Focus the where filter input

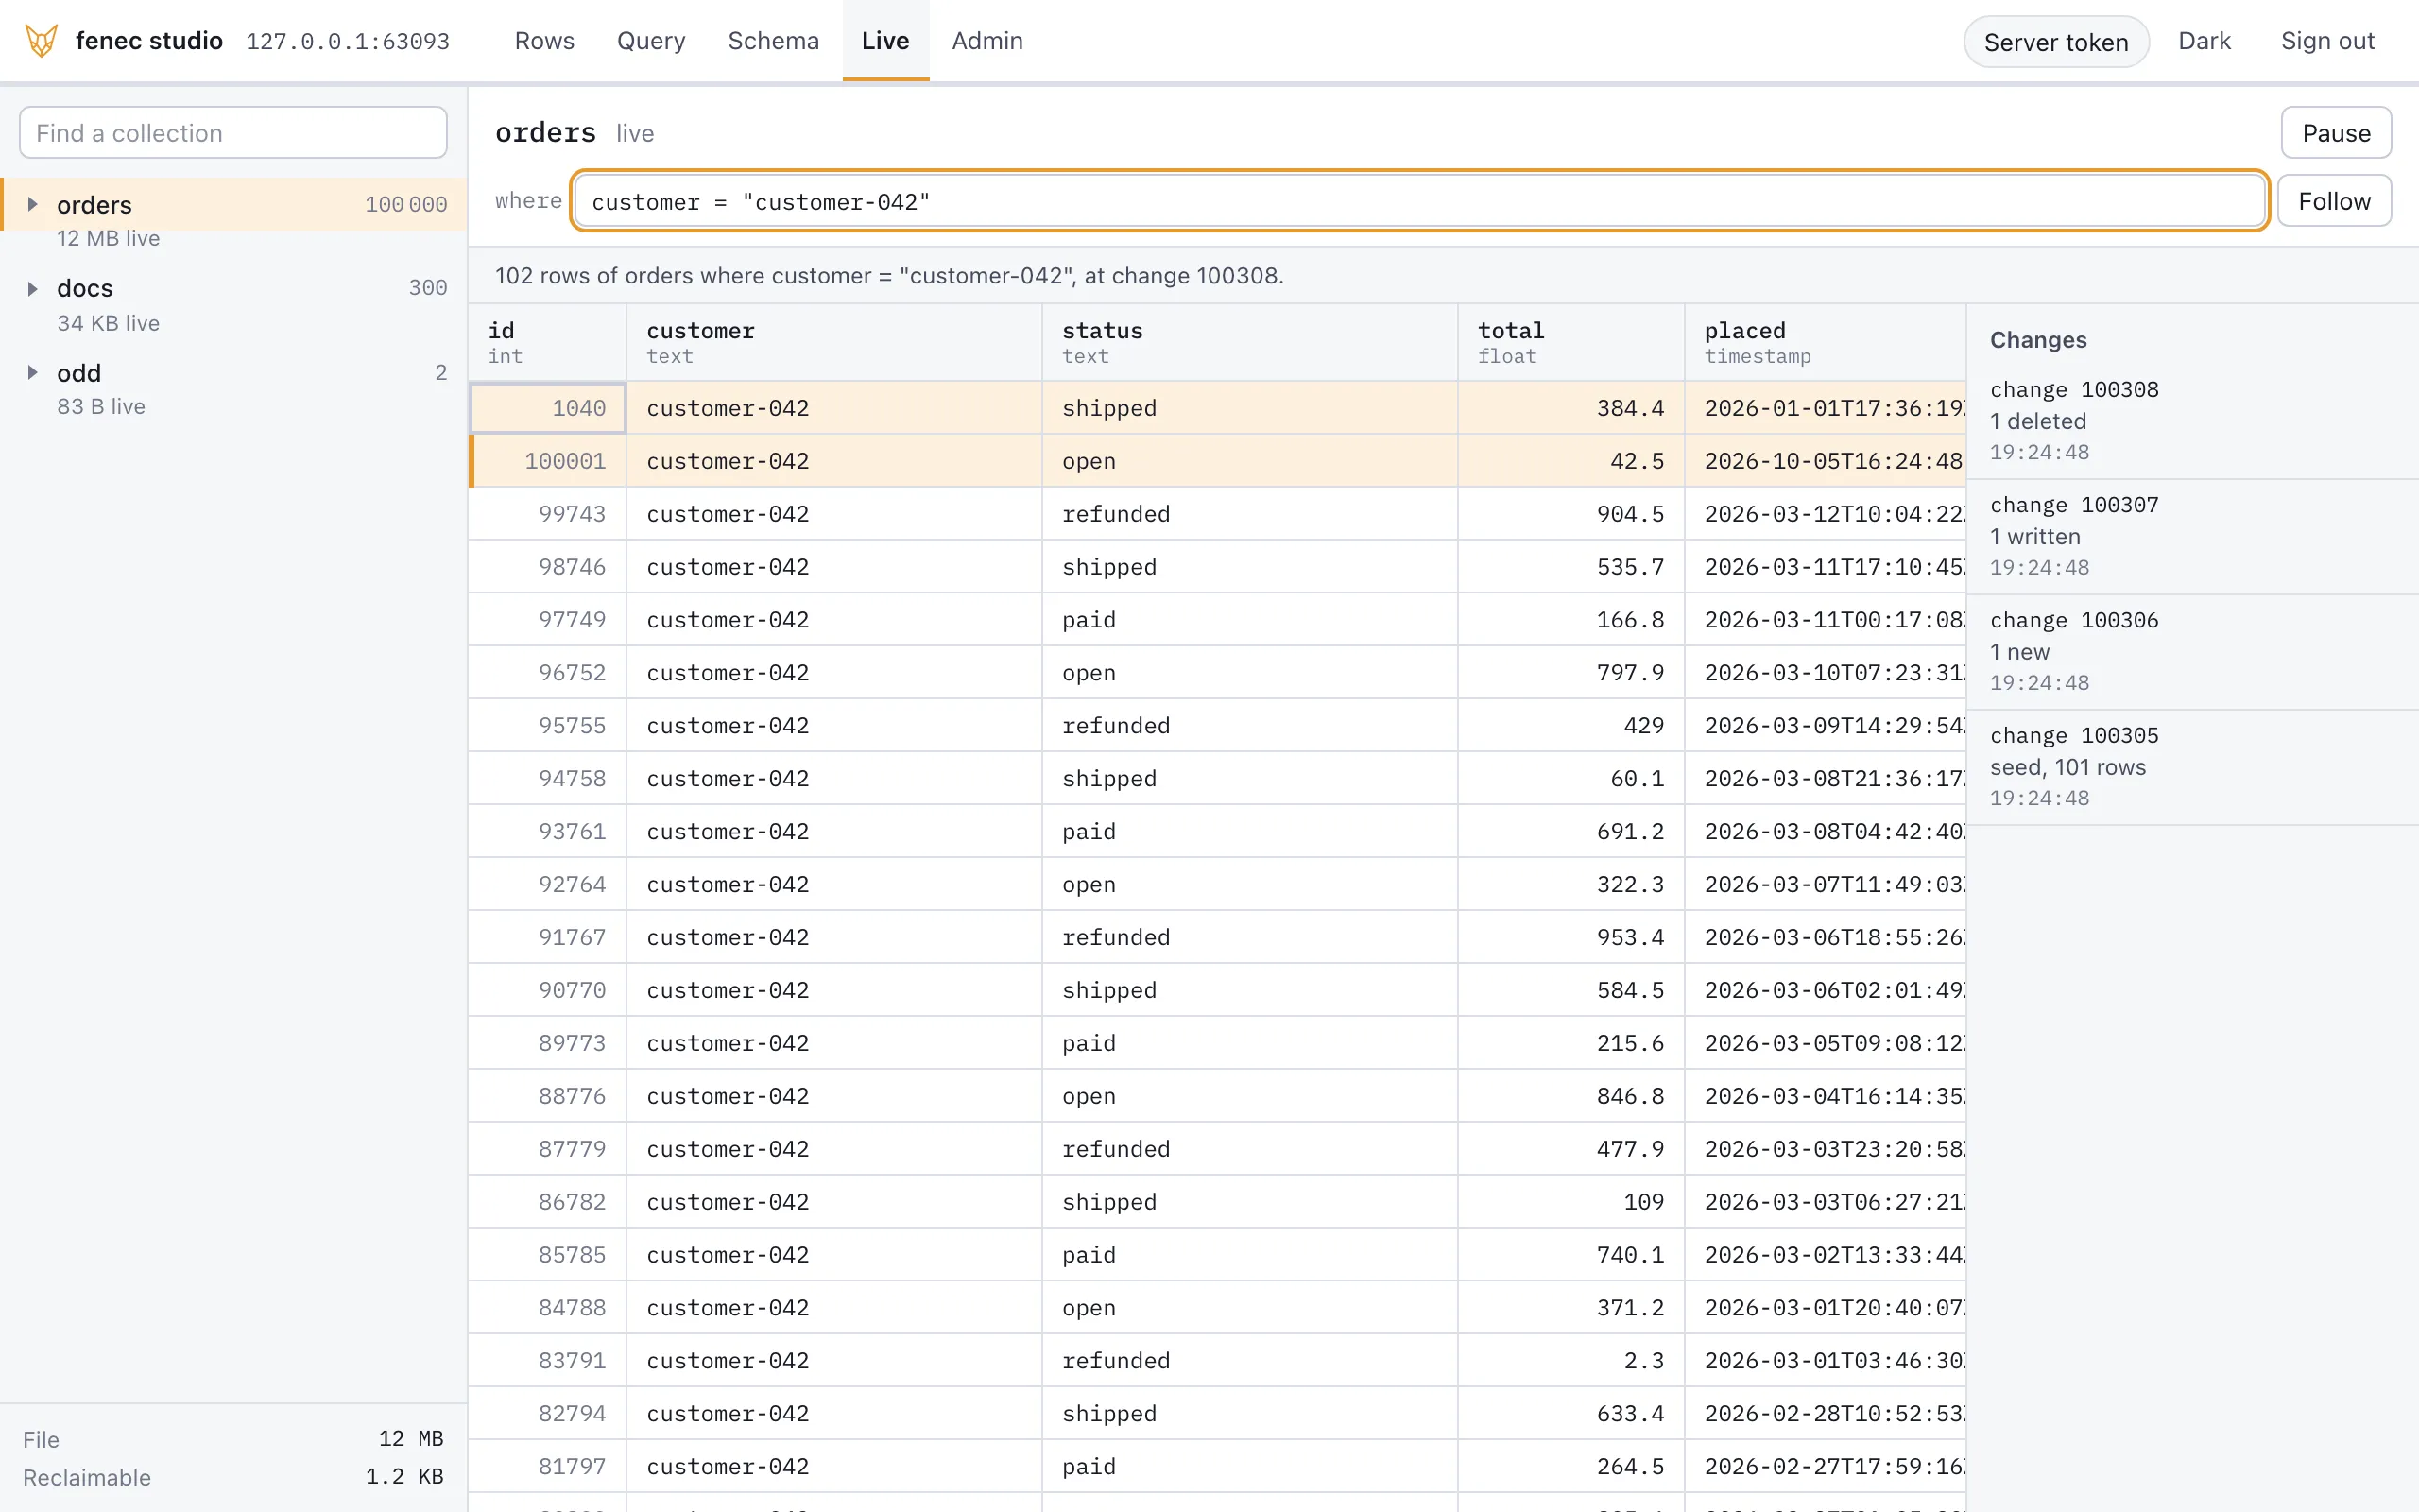click(x=1419, y=201)
